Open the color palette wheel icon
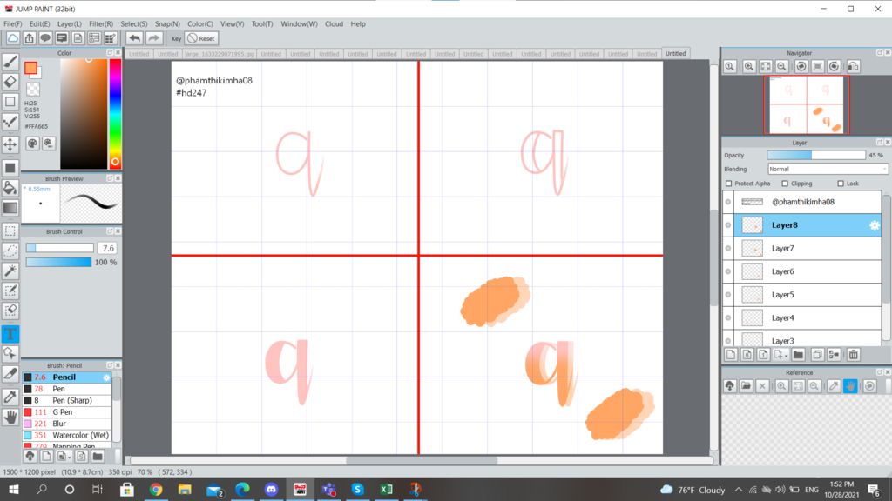 32,144
